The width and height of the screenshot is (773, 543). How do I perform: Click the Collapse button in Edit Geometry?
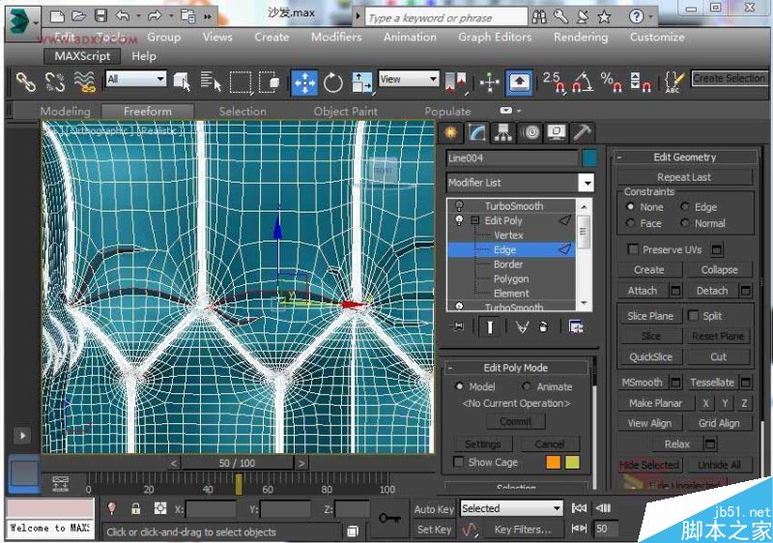tap(719, 270)
